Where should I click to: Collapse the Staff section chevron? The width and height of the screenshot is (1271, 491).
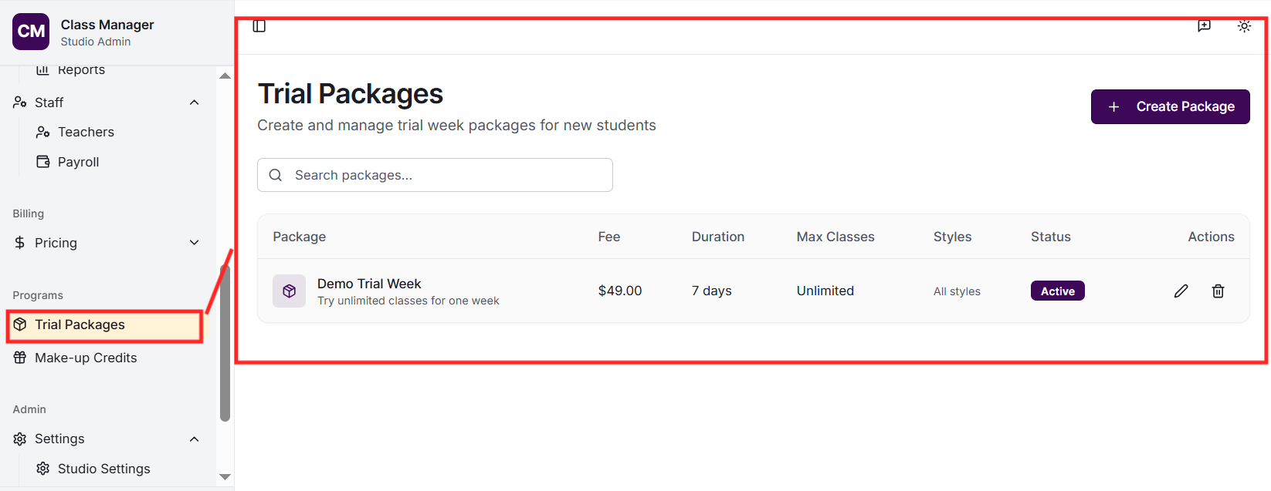pyautogui.click(x=195, y=103)
